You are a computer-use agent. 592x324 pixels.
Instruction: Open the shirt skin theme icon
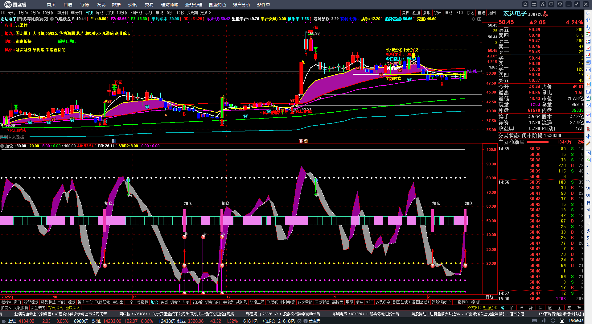(560, 4)
